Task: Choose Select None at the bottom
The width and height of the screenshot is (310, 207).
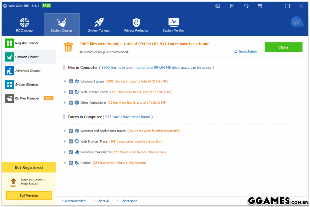Action: click(129, 201)
